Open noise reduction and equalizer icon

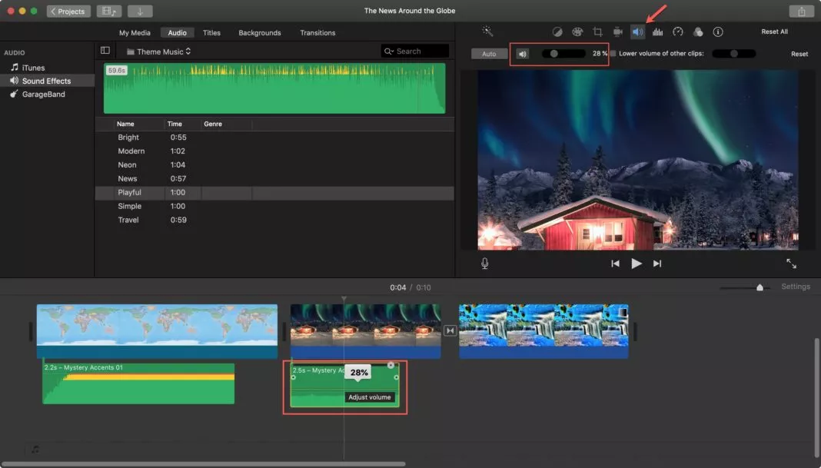(x=657, y=32)
